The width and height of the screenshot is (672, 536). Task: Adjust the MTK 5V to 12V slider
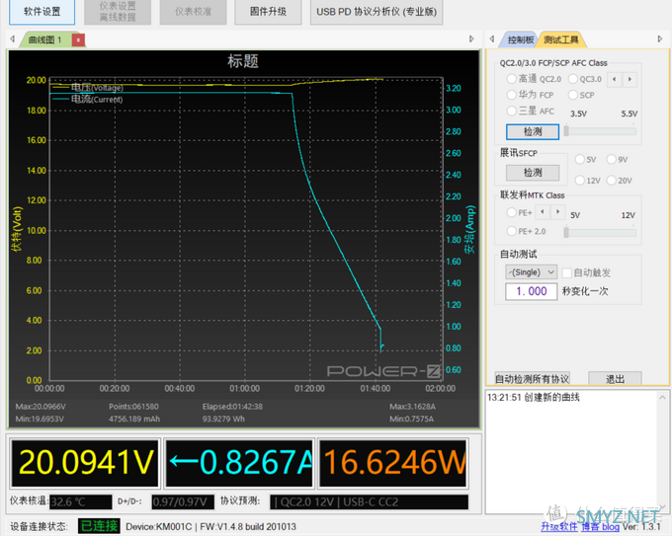pyautogui.click(x=601, y=233)
